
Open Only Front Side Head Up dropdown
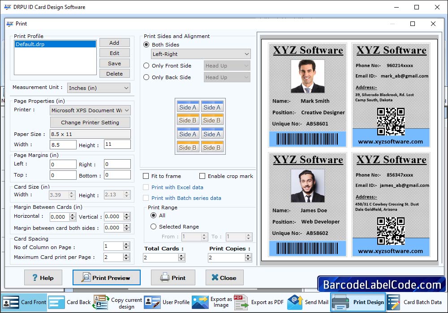pos(227,66)
